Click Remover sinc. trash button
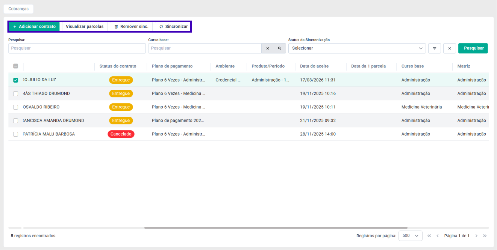The height and width of the screenshot is (250, 497). (131, 27)
